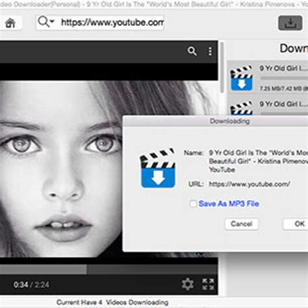Exit fullscreen with the collapse arrows icon

pos(208,284)
